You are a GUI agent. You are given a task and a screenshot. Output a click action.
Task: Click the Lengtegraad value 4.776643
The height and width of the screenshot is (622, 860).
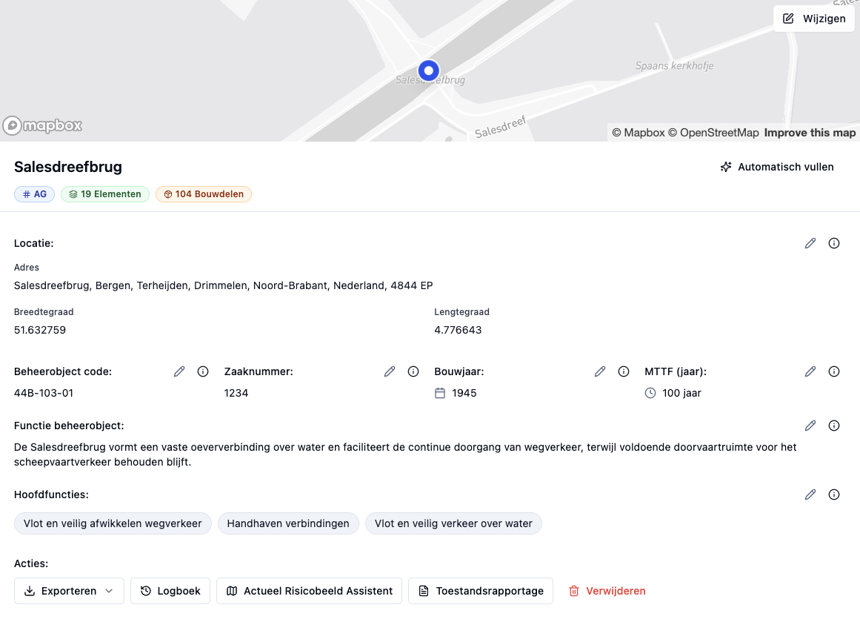458,330
